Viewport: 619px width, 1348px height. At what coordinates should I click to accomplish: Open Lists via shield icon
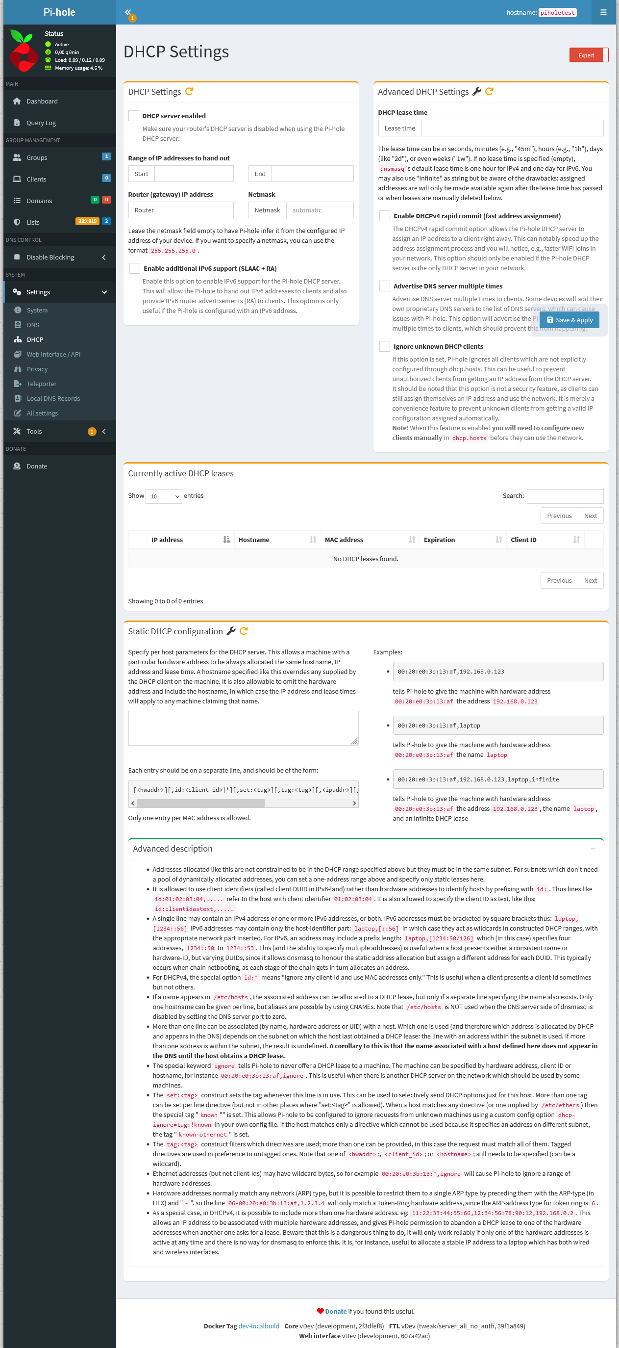click(x=17, y=222)
